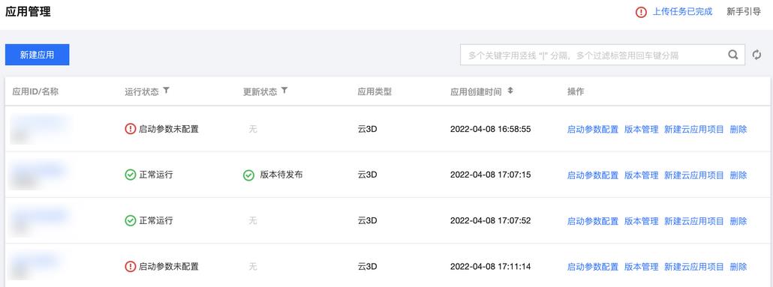Click first row's red 启动参数未配置 warning icon
The width and height of the screenshot is (773, 287).
pos(130,130)
